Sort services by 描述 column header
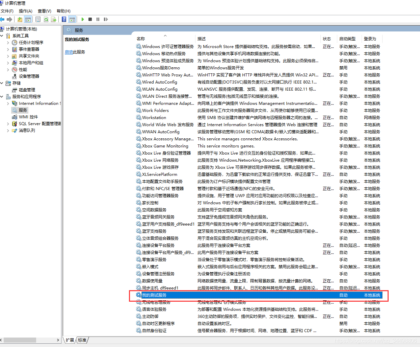This screenshot has height=347, width=420. (202, 39)
